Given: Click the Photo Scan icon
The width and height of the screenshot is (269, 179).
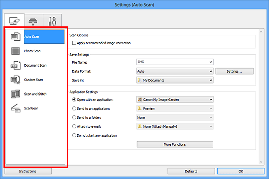Looking at the screenshot, I should tap(15, 51).
